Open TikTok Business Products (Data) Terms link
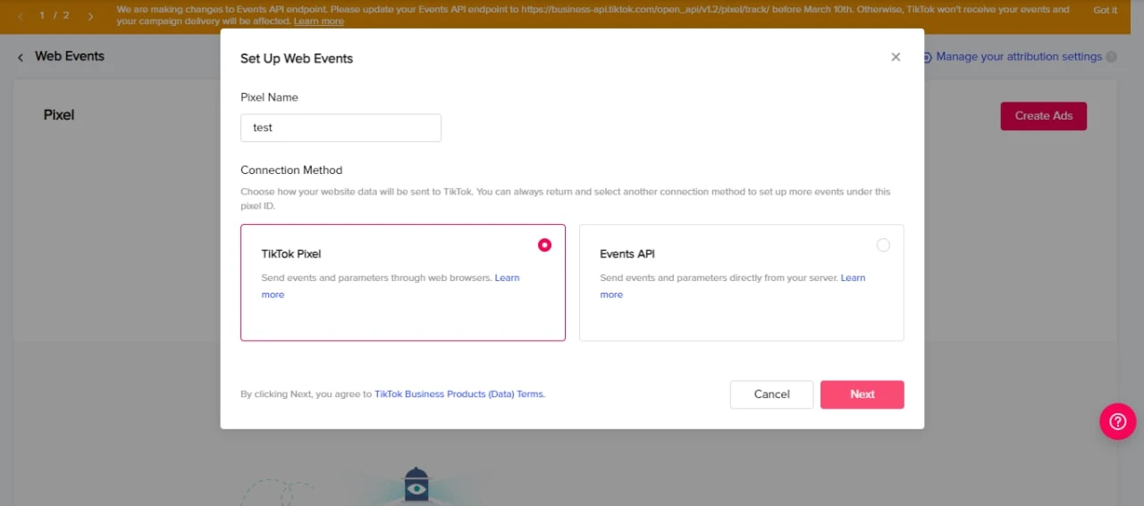Screen dimensions: 1144x506 click(x=458, y=394)
